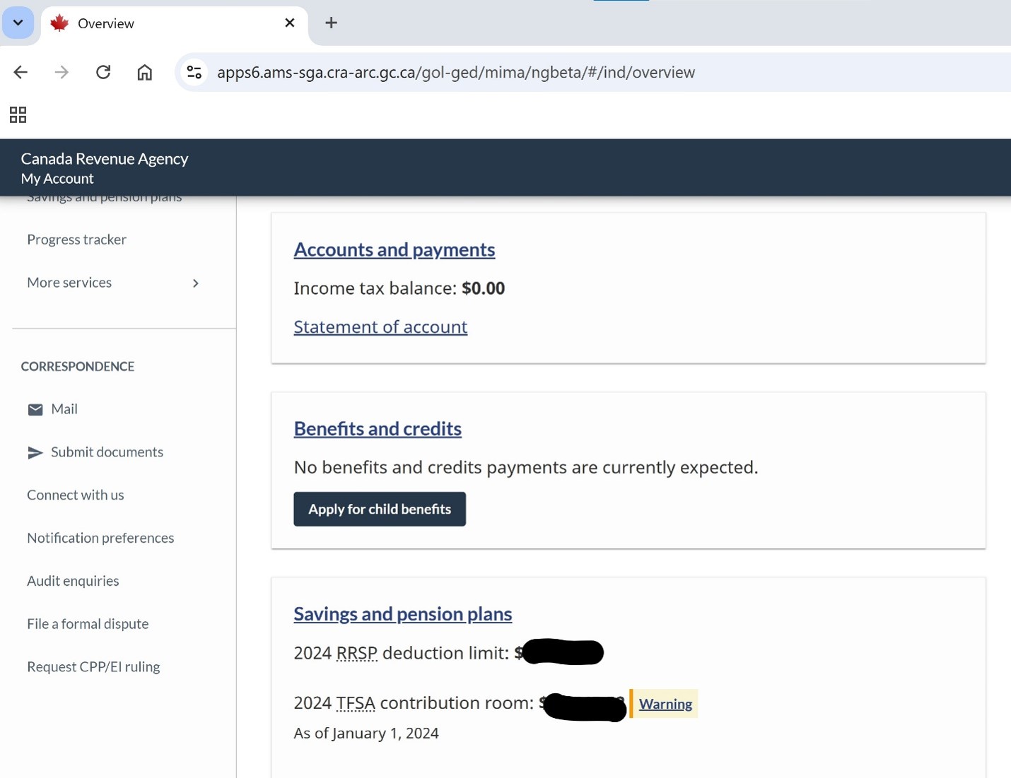Click the Warning link beside TFSA room
This screenshot has width=1011, height=778.
(665, 704)
